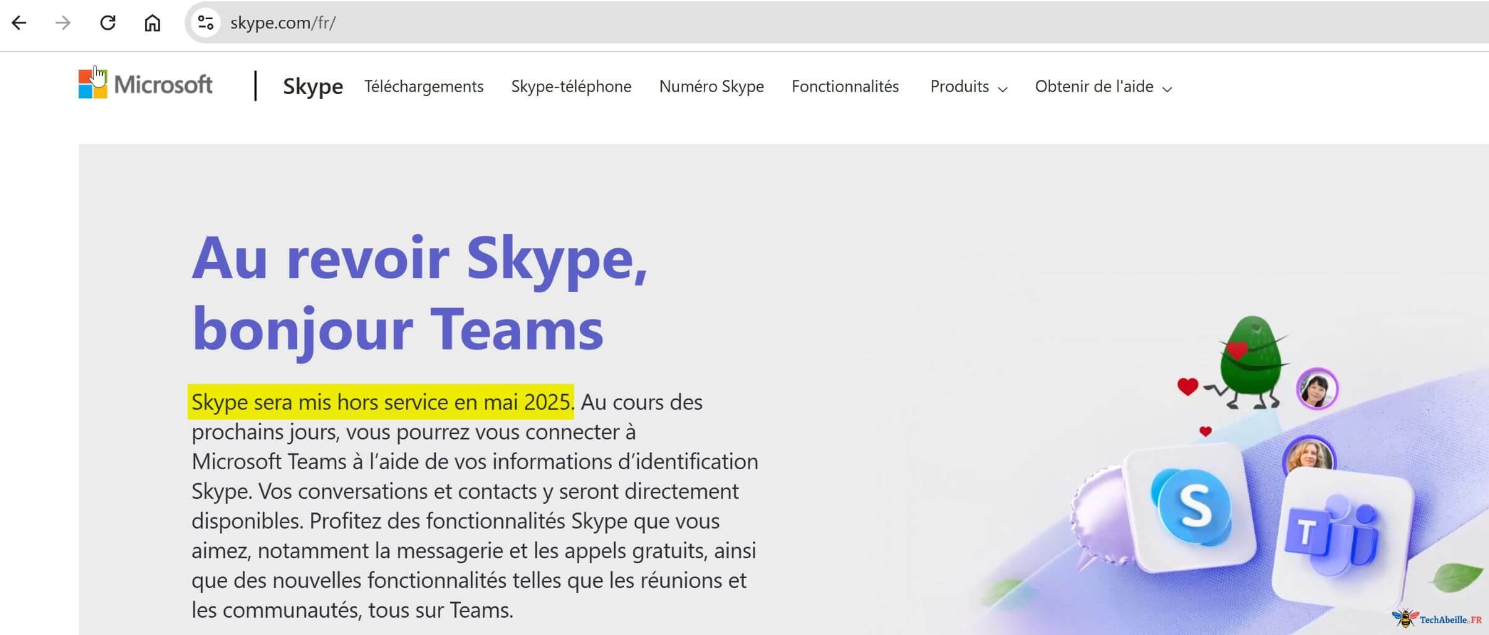The image size is (1489, 635).
Task: Select the Numéro Skype menu item
Action: 711,86
